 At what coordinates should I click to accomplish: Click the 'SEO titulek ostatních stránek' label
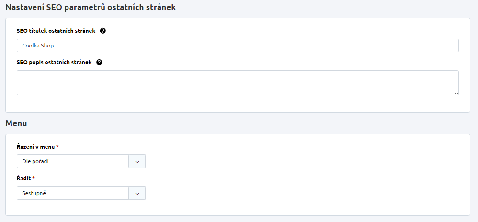pos(56,31)
